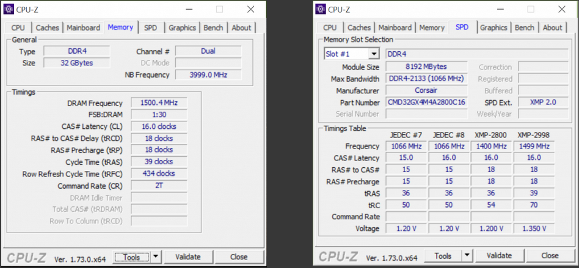Go to About tab in right window
The width and height of the screenshot is (579, 268).
[x=552, y=27]
